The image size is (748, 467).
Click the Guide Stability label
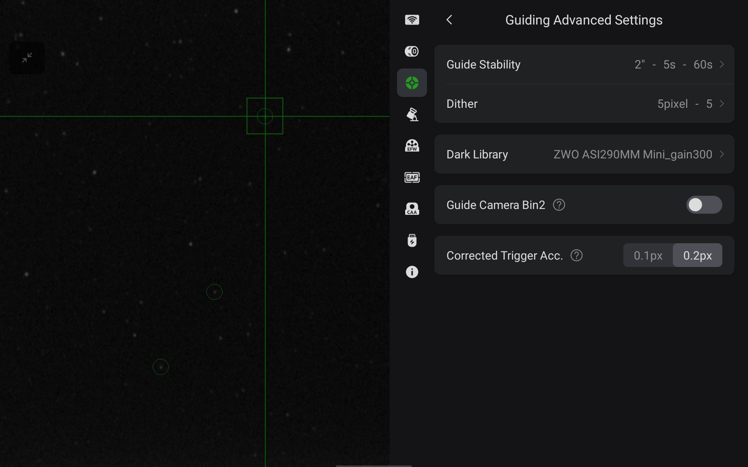pos(483,65)
